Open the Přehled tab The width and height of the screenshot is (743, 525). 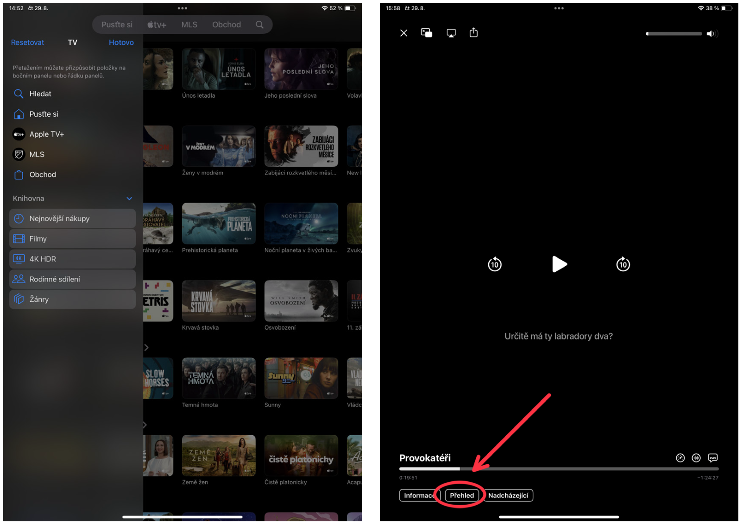462,495
